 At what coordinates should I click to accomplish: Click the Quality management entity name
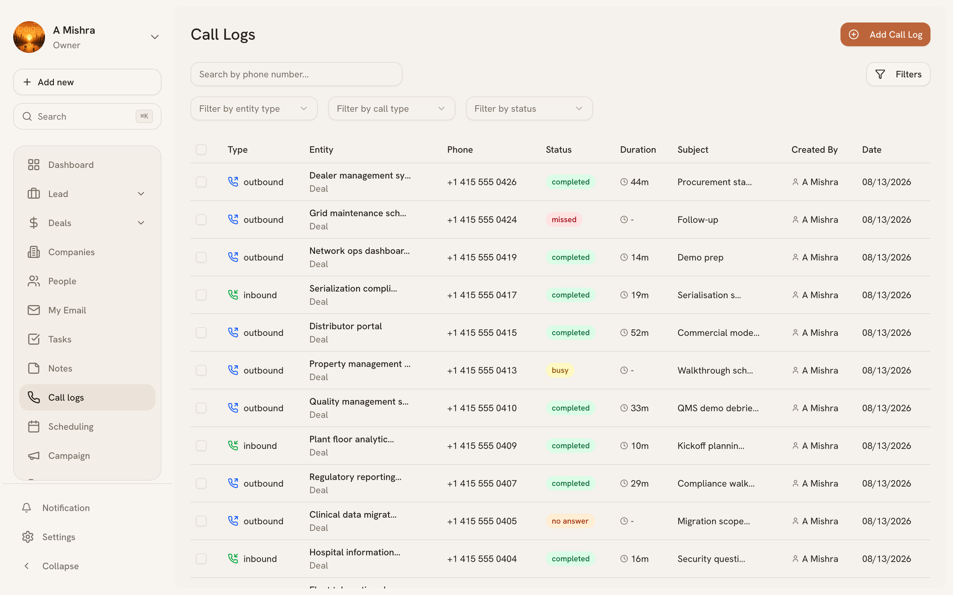[359, 402]
